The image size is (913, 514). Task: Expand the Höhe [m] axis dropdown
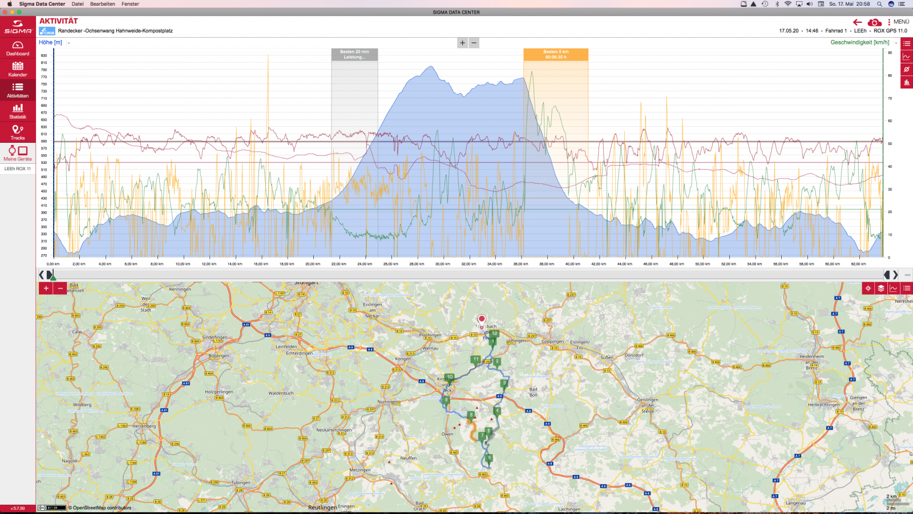68,43
